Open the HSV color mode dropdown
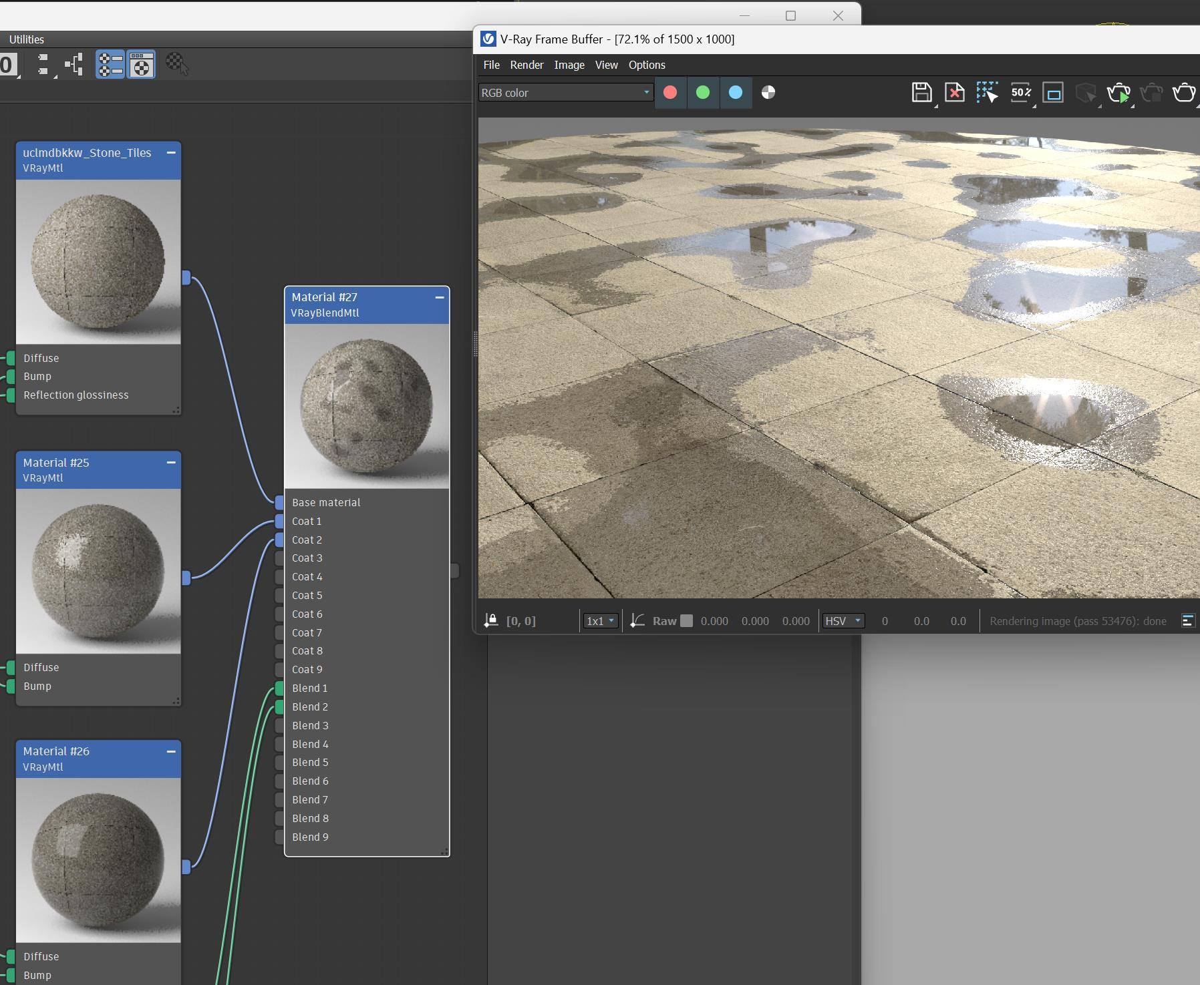Image resolution: width=1200 pixels, height=985 pixels. [x=844, y=621]
